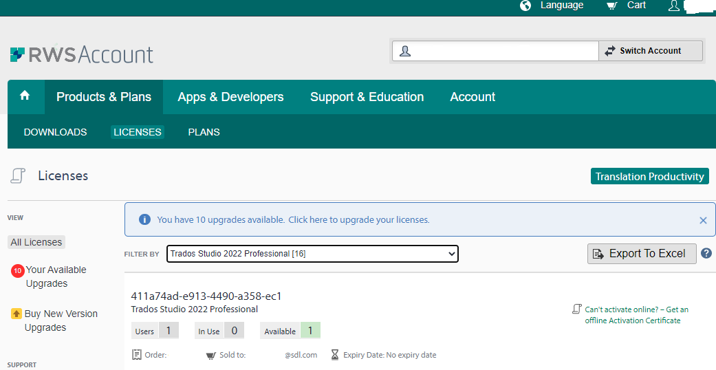Viewport: 716px width, 370px height.
Task: Click the person icon in account field
Action: point(405,51)
